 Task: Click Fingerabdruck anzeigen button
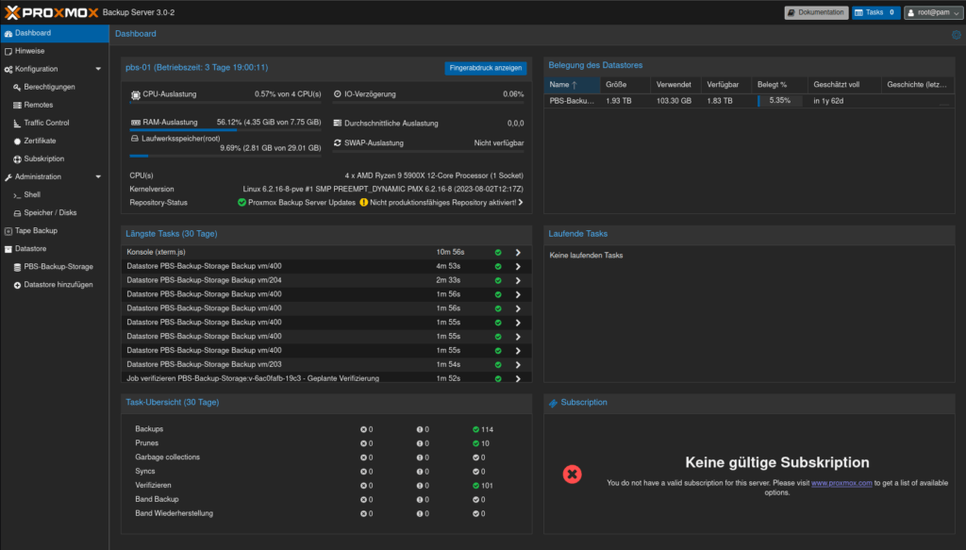point(486,68)
